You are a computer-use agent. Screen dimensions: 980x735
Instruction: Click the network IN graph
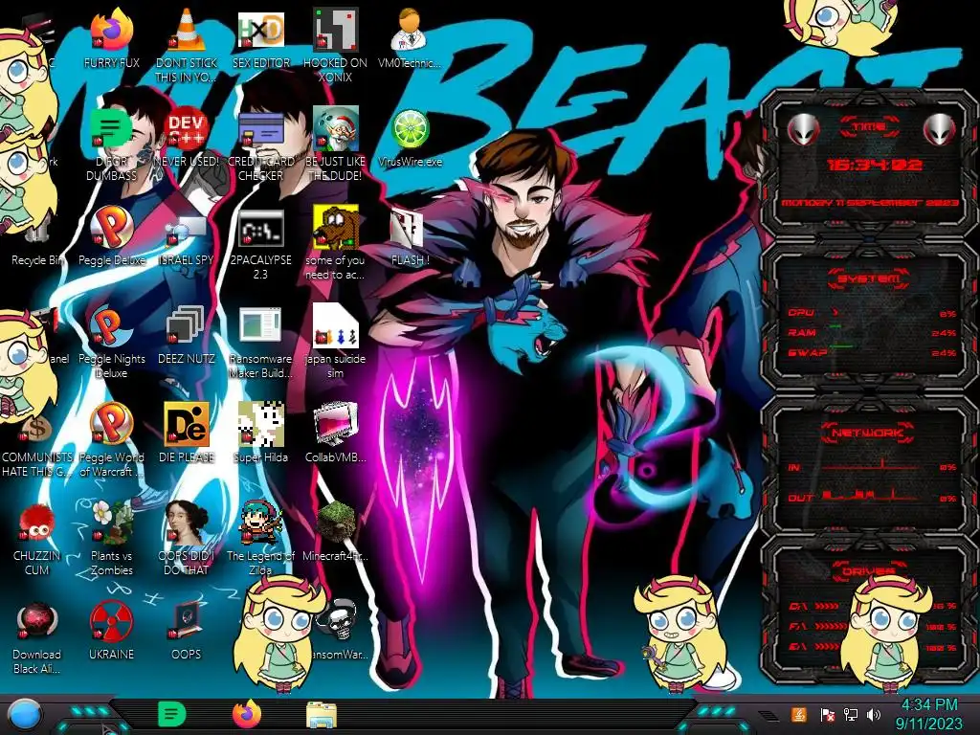pos(871,465)
